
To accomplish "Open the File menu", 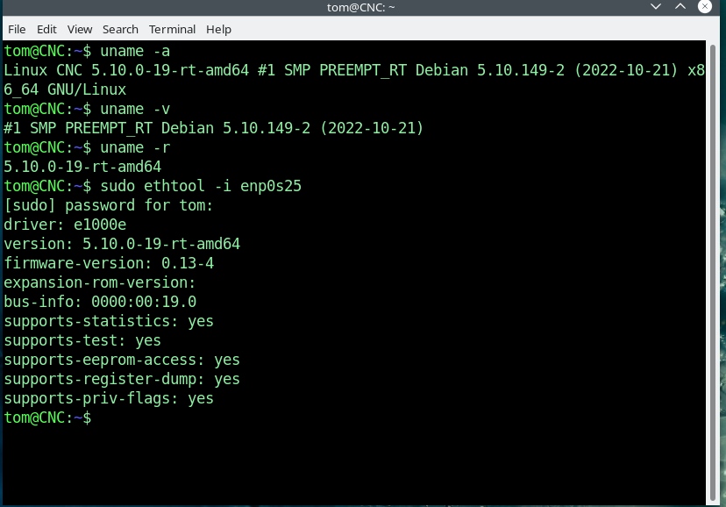I will pos(17,29).
